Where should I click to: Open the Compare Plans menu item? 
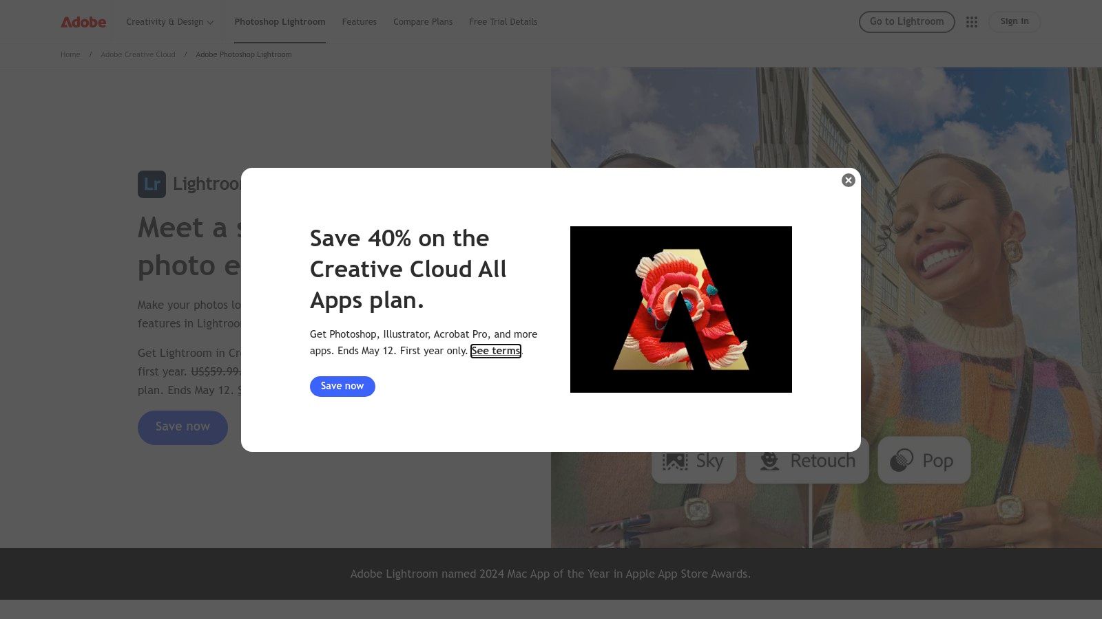pyautogui.click(x=423, y=22)
